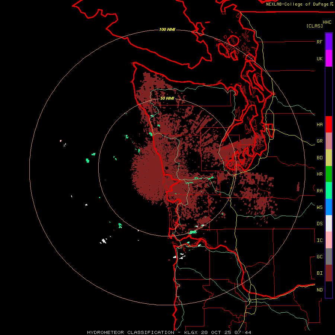The width and height of the screenshot is (335, 335).
Task: Click the HA legend label
Action: pyautogui.click(x=319, y=124)
